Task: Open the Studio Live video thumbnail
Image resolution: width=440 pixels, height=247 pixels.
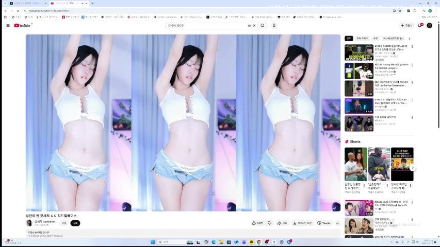Action: (x=359, y=208)
